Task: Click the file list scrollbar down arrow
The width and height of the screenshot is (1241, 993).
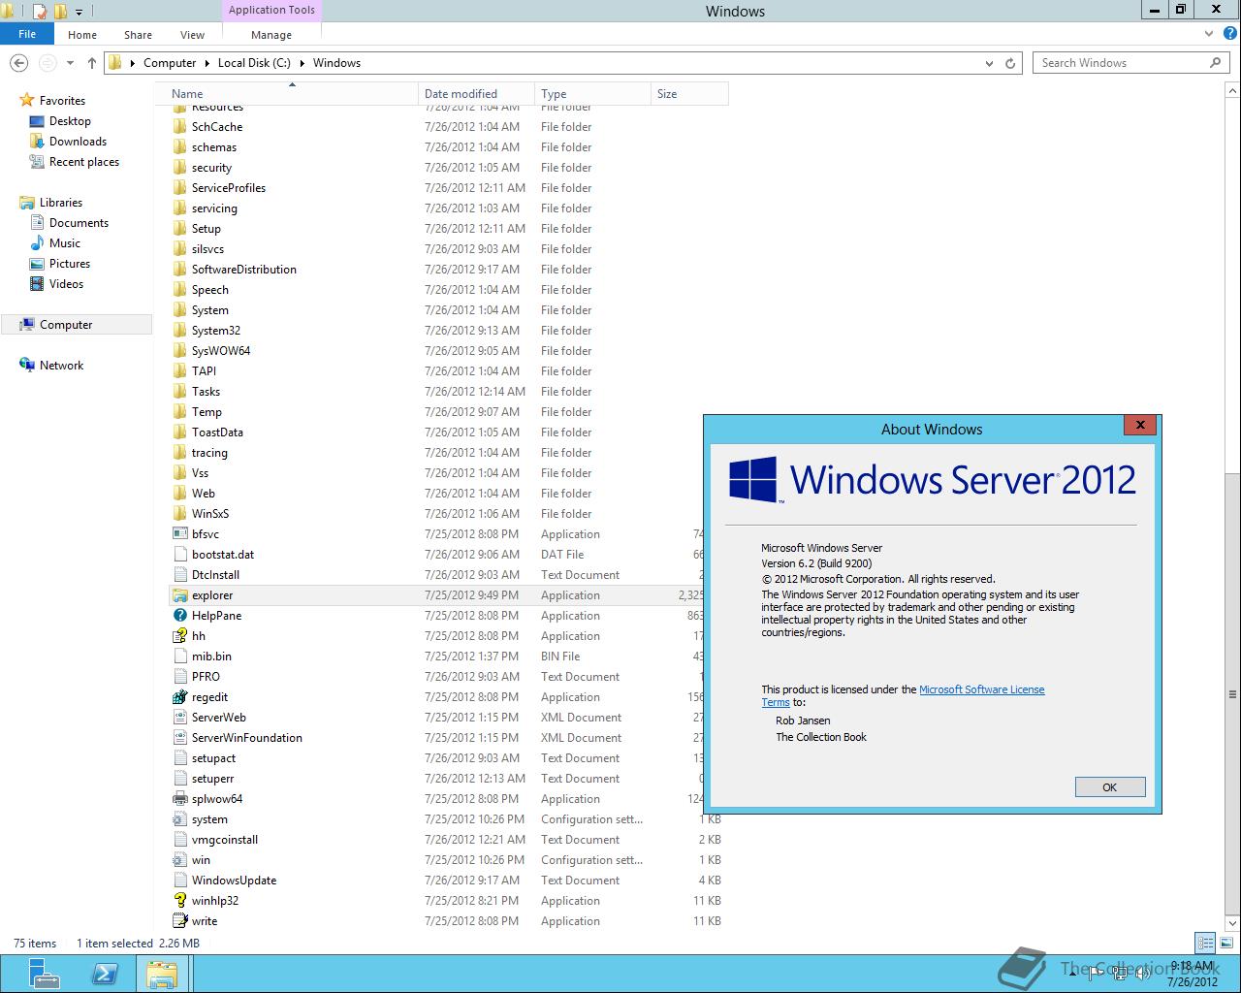Action: [1233, 923]
